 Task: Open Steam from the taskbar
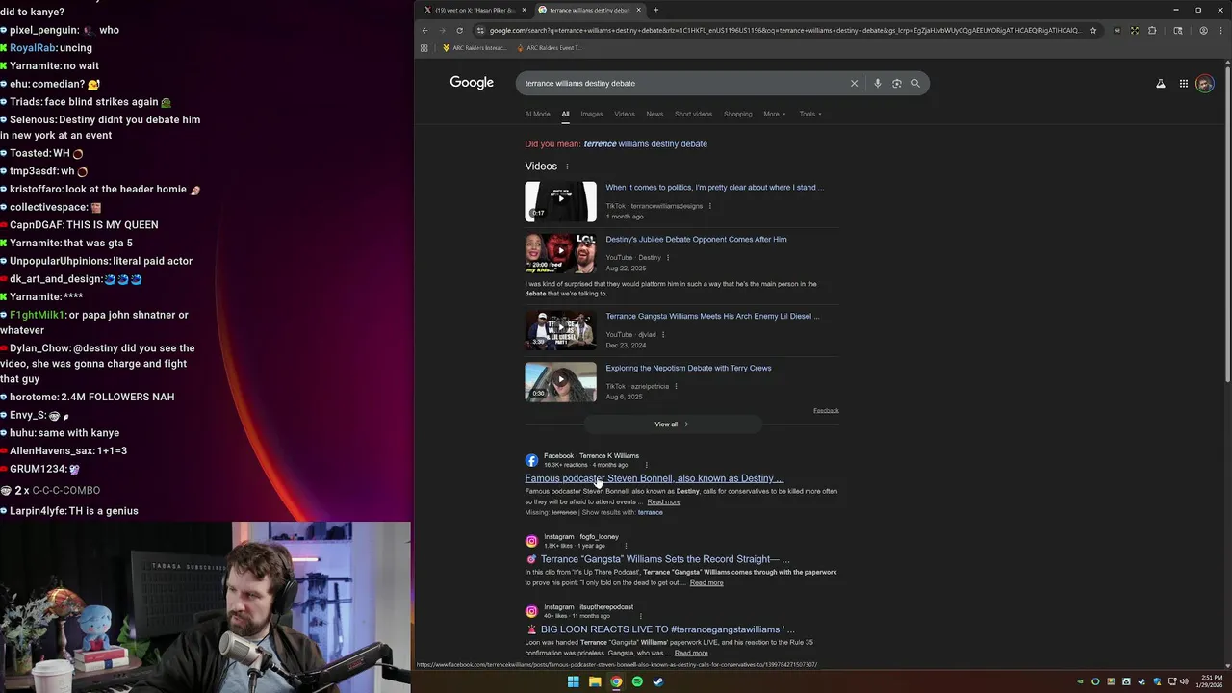tap(658, 681)
